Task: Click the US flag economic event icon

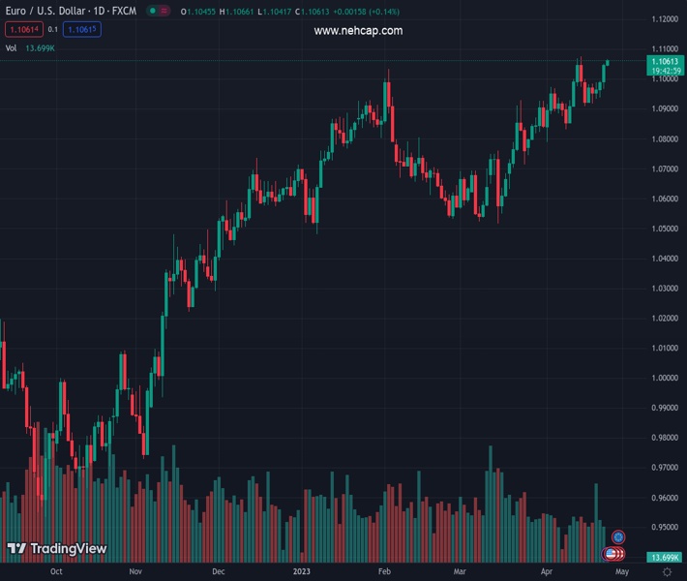Action: coord(612,554)
